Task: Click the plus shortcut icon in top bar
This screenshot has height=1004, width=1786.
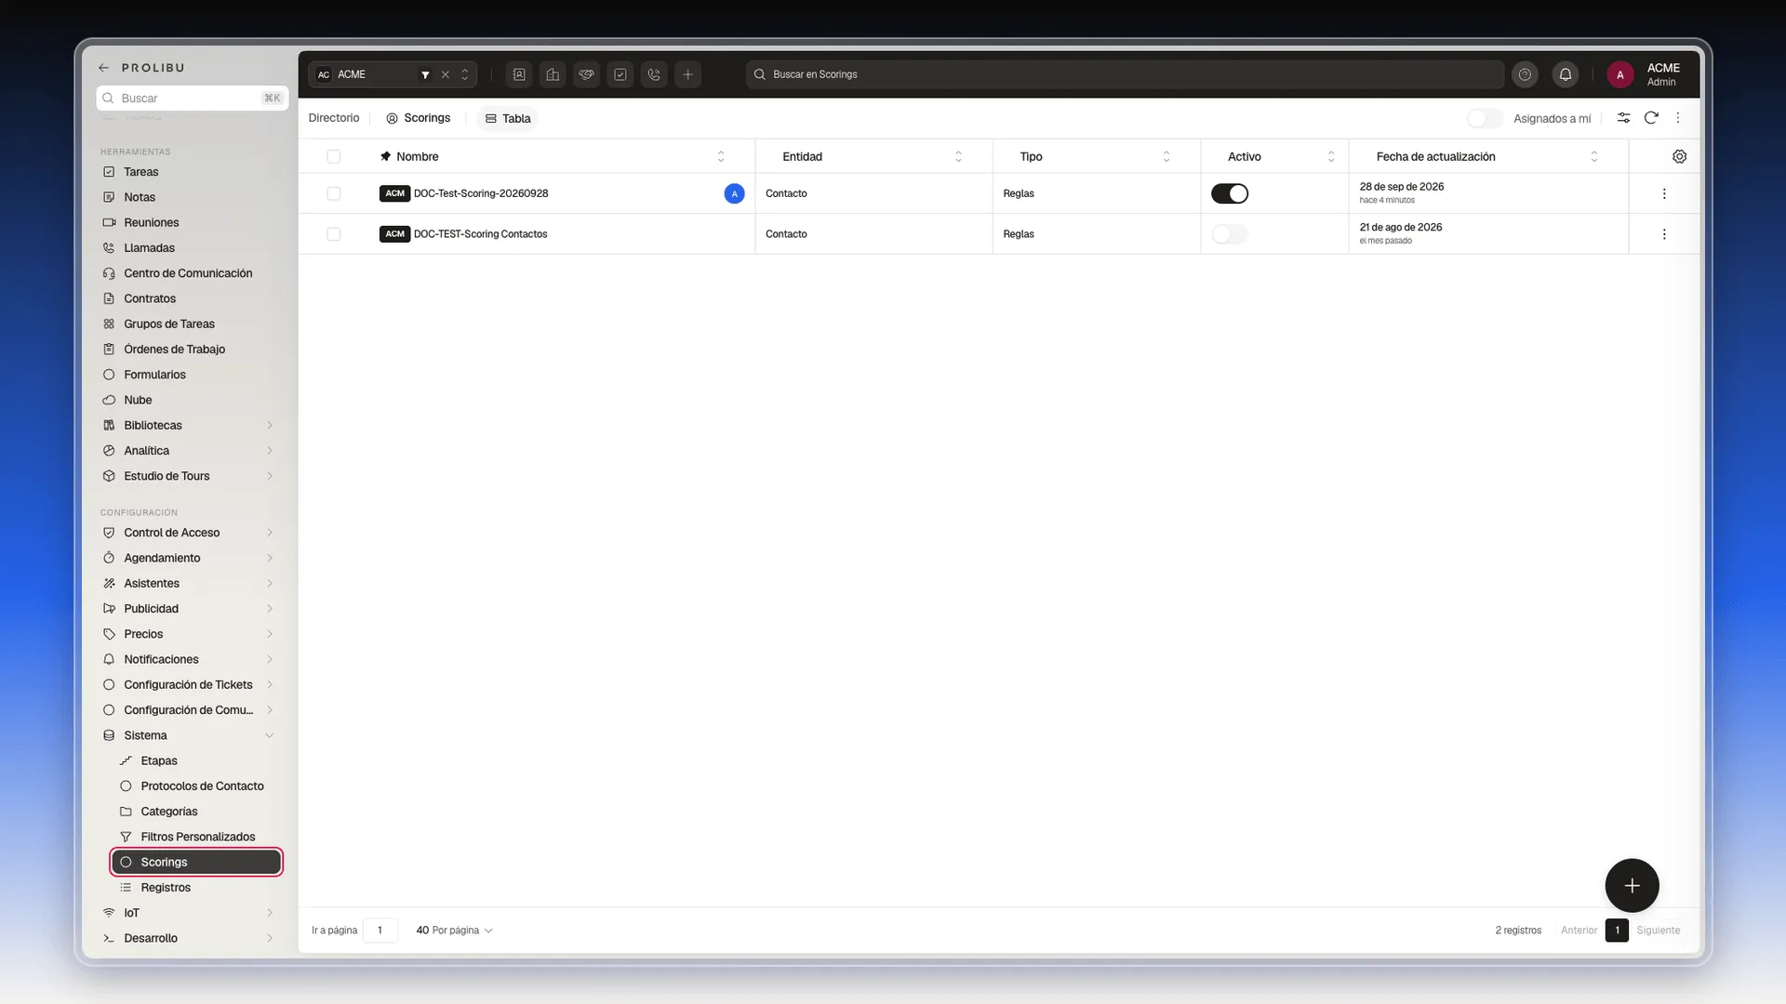Action: tap(687, 74)
